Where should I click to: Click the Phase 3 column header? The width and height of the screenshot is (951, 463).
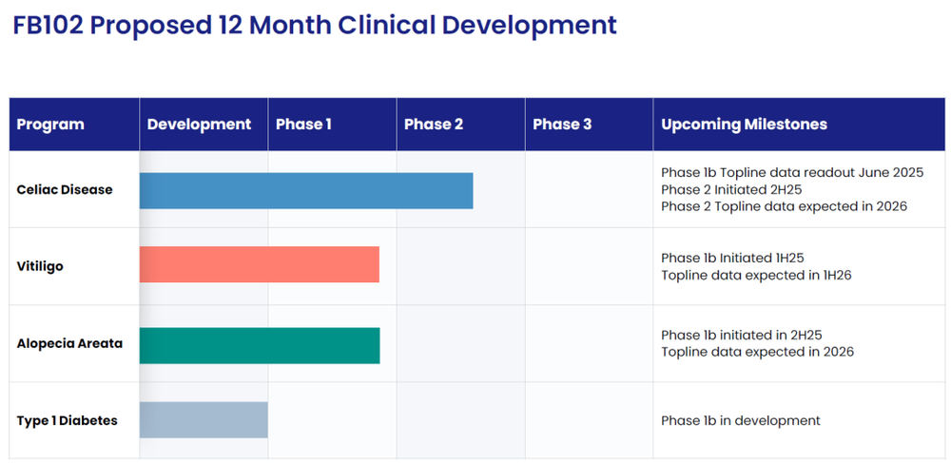point(562,125)
